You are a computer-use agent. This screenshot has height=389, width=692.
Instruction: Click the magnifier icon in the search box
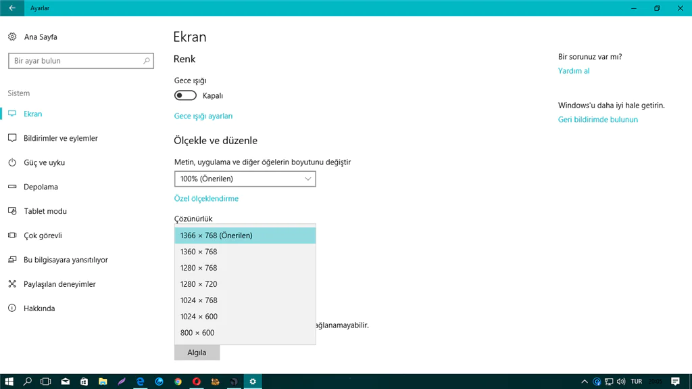click(147, 61)
